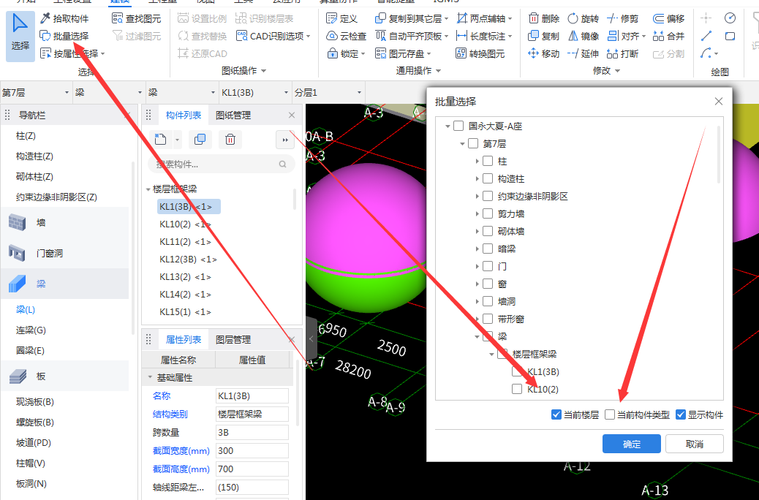759x500 pixels.
Task: Click the 合并 tool
Action: click(x=668, y=36)
